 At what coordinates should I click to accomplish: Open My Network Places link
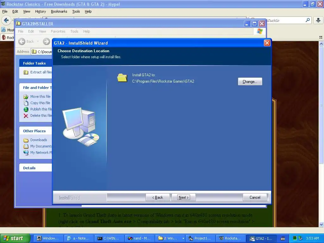click(41, 153)
